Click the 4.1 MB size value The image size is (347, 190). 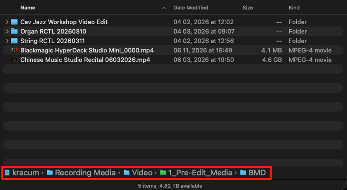pos(272,50)
